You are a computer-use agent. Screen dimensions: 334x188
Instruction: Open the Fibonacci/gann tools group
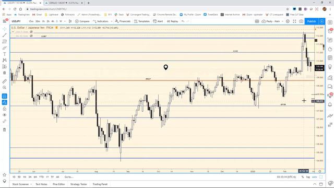5,41
